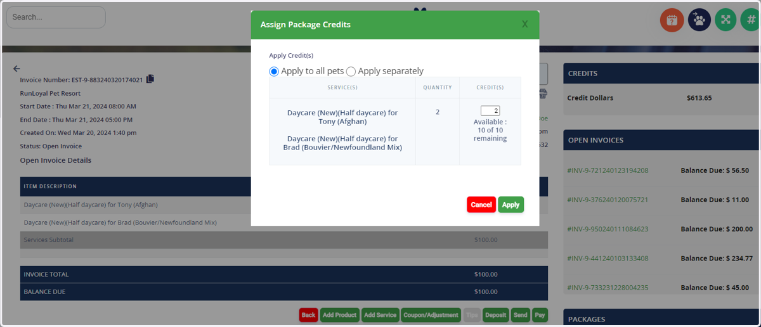Click the RunLoyal Pet Resort name
The image size is (761, 327).
coord(50,93)
